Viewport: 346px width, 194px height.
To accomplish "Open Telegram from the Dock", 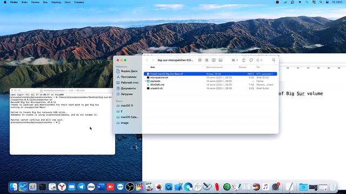I will coord(82,187).
